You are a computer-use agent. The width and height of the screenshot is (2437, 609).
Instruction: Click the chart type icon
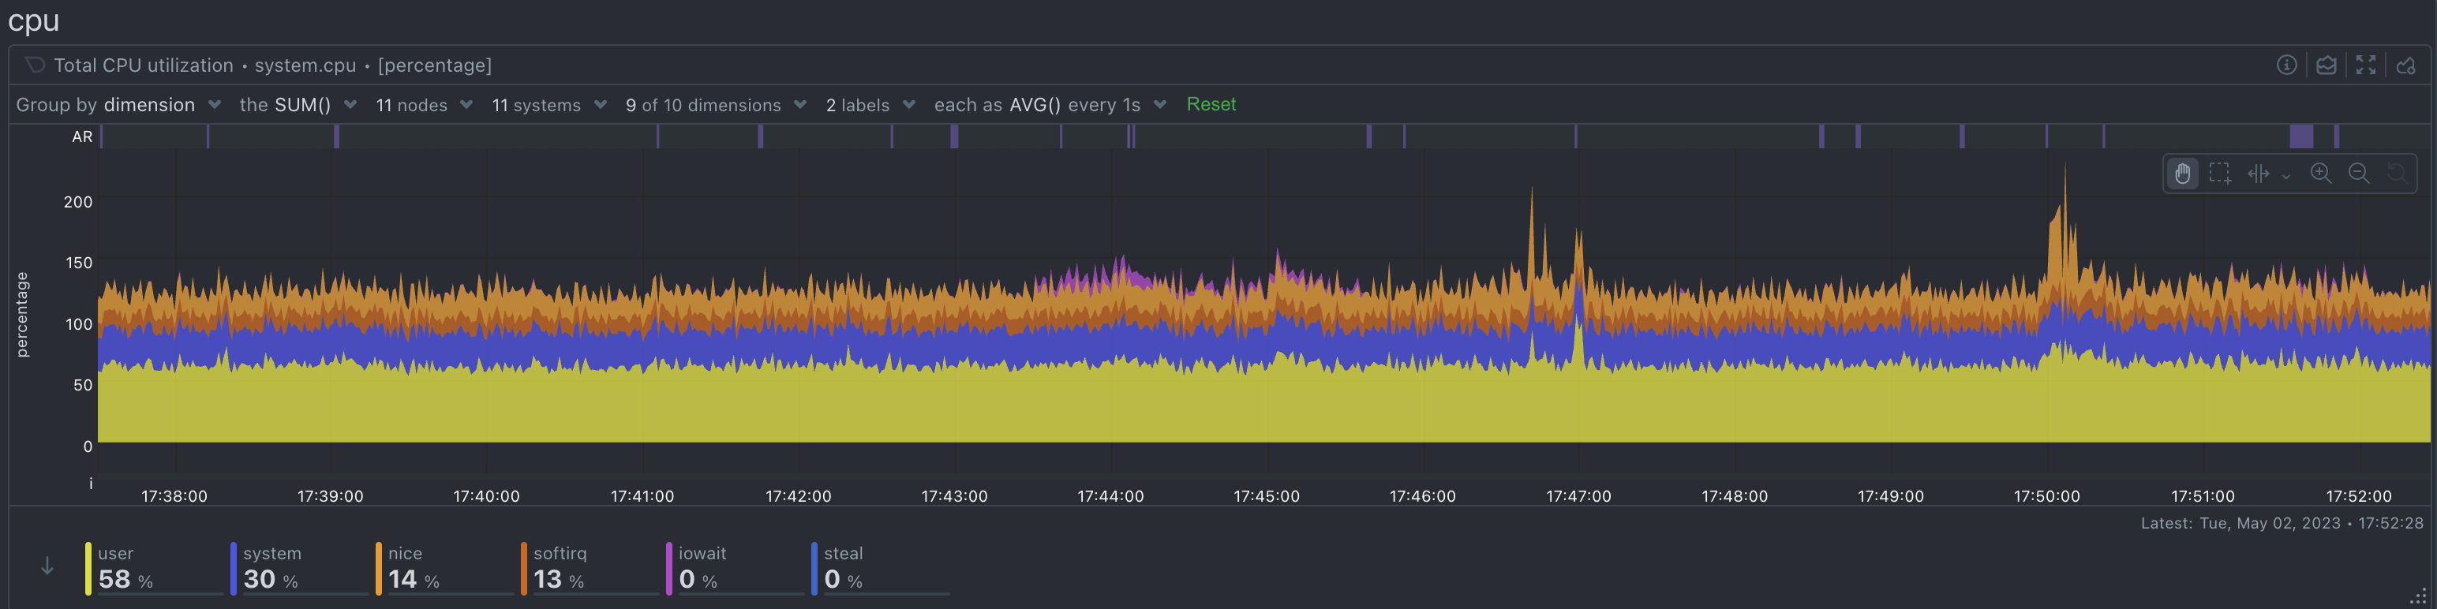[2327, 65]
